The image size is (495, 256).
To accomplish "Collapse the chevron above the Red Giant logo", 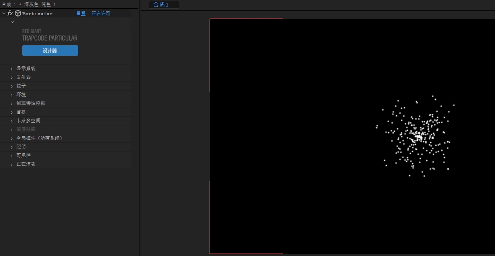I will 12,22.
